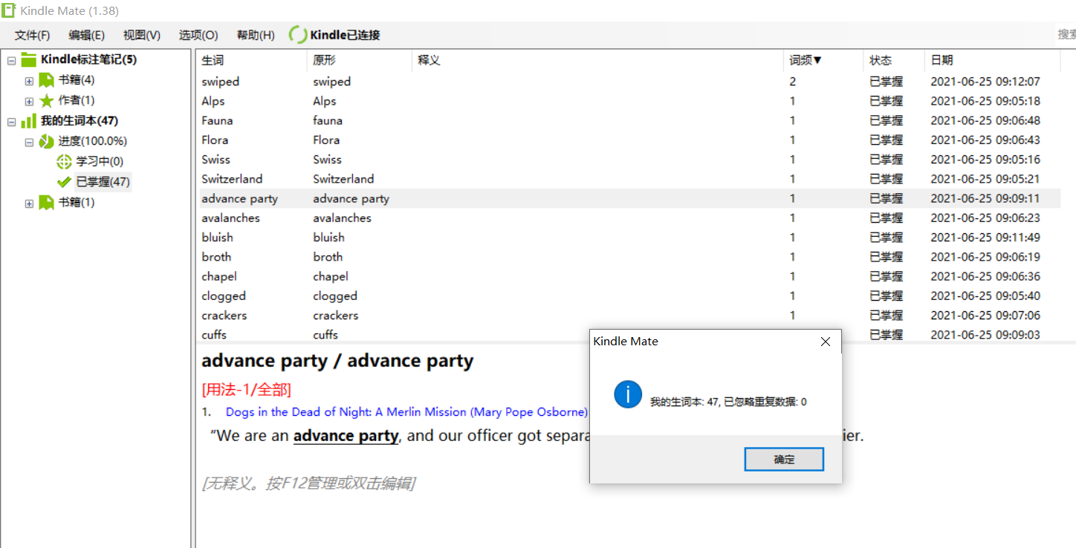
Task: Open the 选项(O) menu
Action: pos(198,35)
